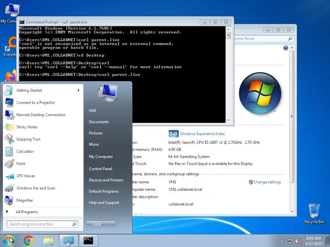
Task: Click the Lock button
Action: pyautogui.click(x=97, y=224)
